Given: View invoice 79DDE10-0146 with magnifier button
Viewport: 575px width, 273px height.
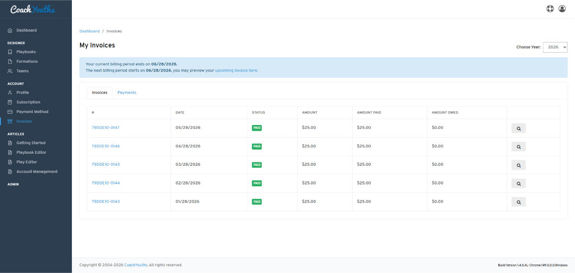Looking at the screenshot, I should point(518,147).
